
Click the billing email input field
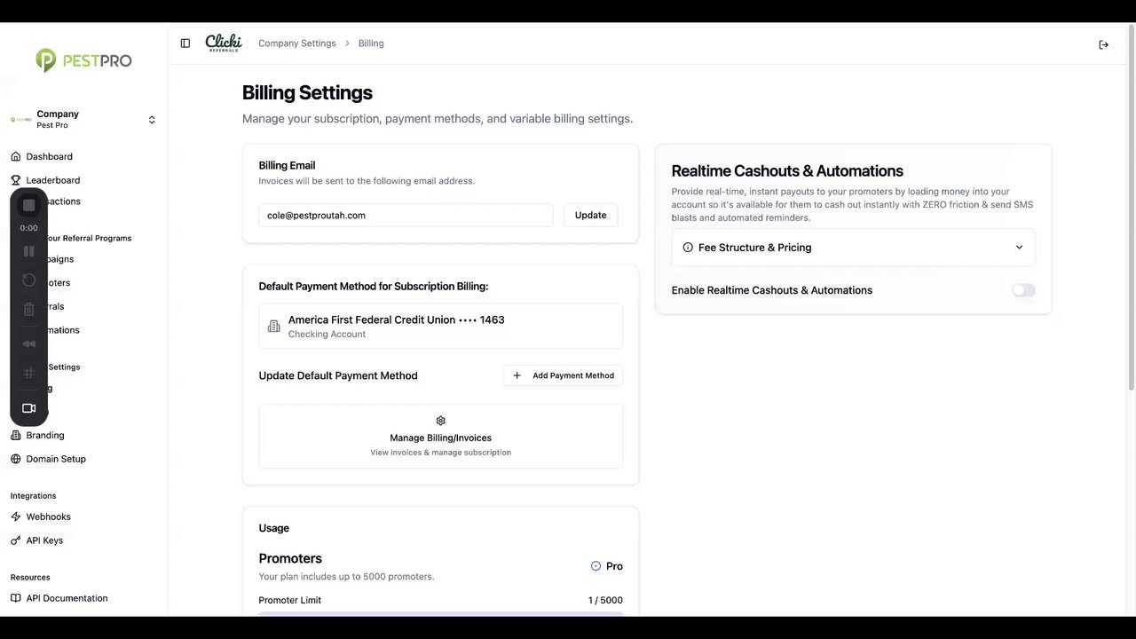[x=406, y=216]
